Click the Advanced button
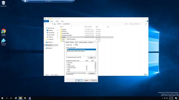This screenshot has width=179, height=100. click(x=92, y=74)
